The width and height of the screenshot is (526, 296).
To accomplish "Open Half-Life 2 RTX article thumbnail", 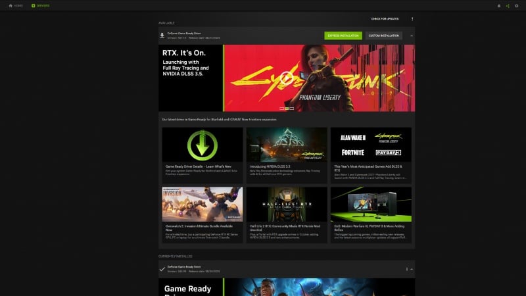I will [x=286, y=205].
